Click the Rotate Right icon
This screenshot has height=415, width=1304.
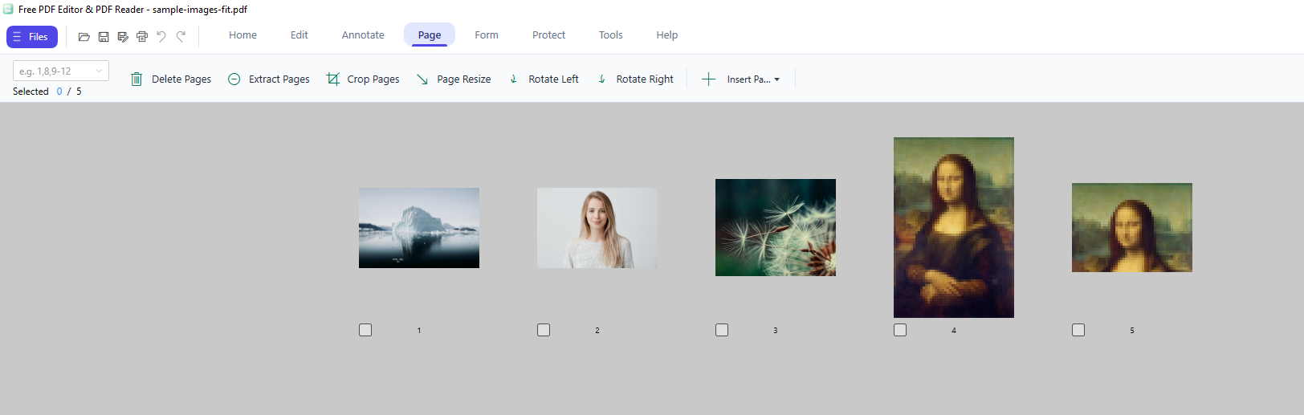(x=602, y=79)
